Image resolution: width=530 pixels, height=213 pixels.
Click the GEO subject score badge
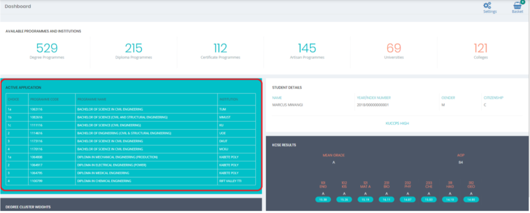tap(471, 200)
